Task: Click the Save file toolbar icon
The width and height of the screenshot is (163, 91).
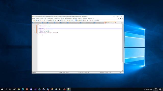Action: (37, 20)
